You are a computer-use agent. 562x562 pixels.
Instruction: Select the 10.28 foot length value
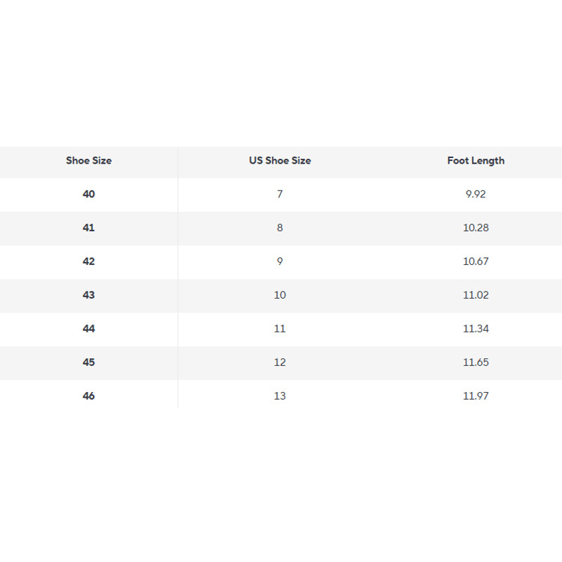[476, 228]
